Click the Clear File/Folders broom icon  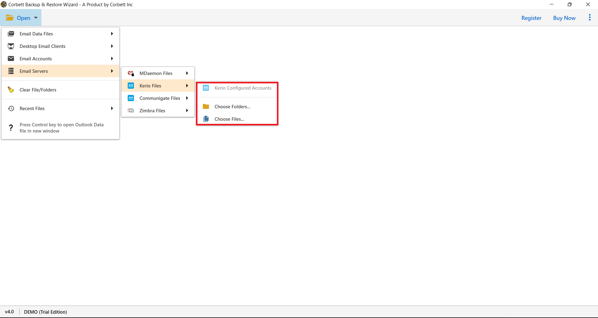point(11,90)
